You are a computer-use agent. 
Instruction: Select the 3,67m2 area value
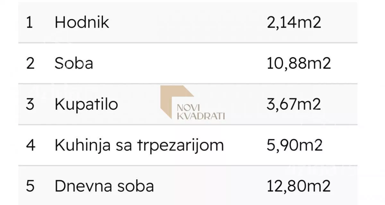pos(294,104)
